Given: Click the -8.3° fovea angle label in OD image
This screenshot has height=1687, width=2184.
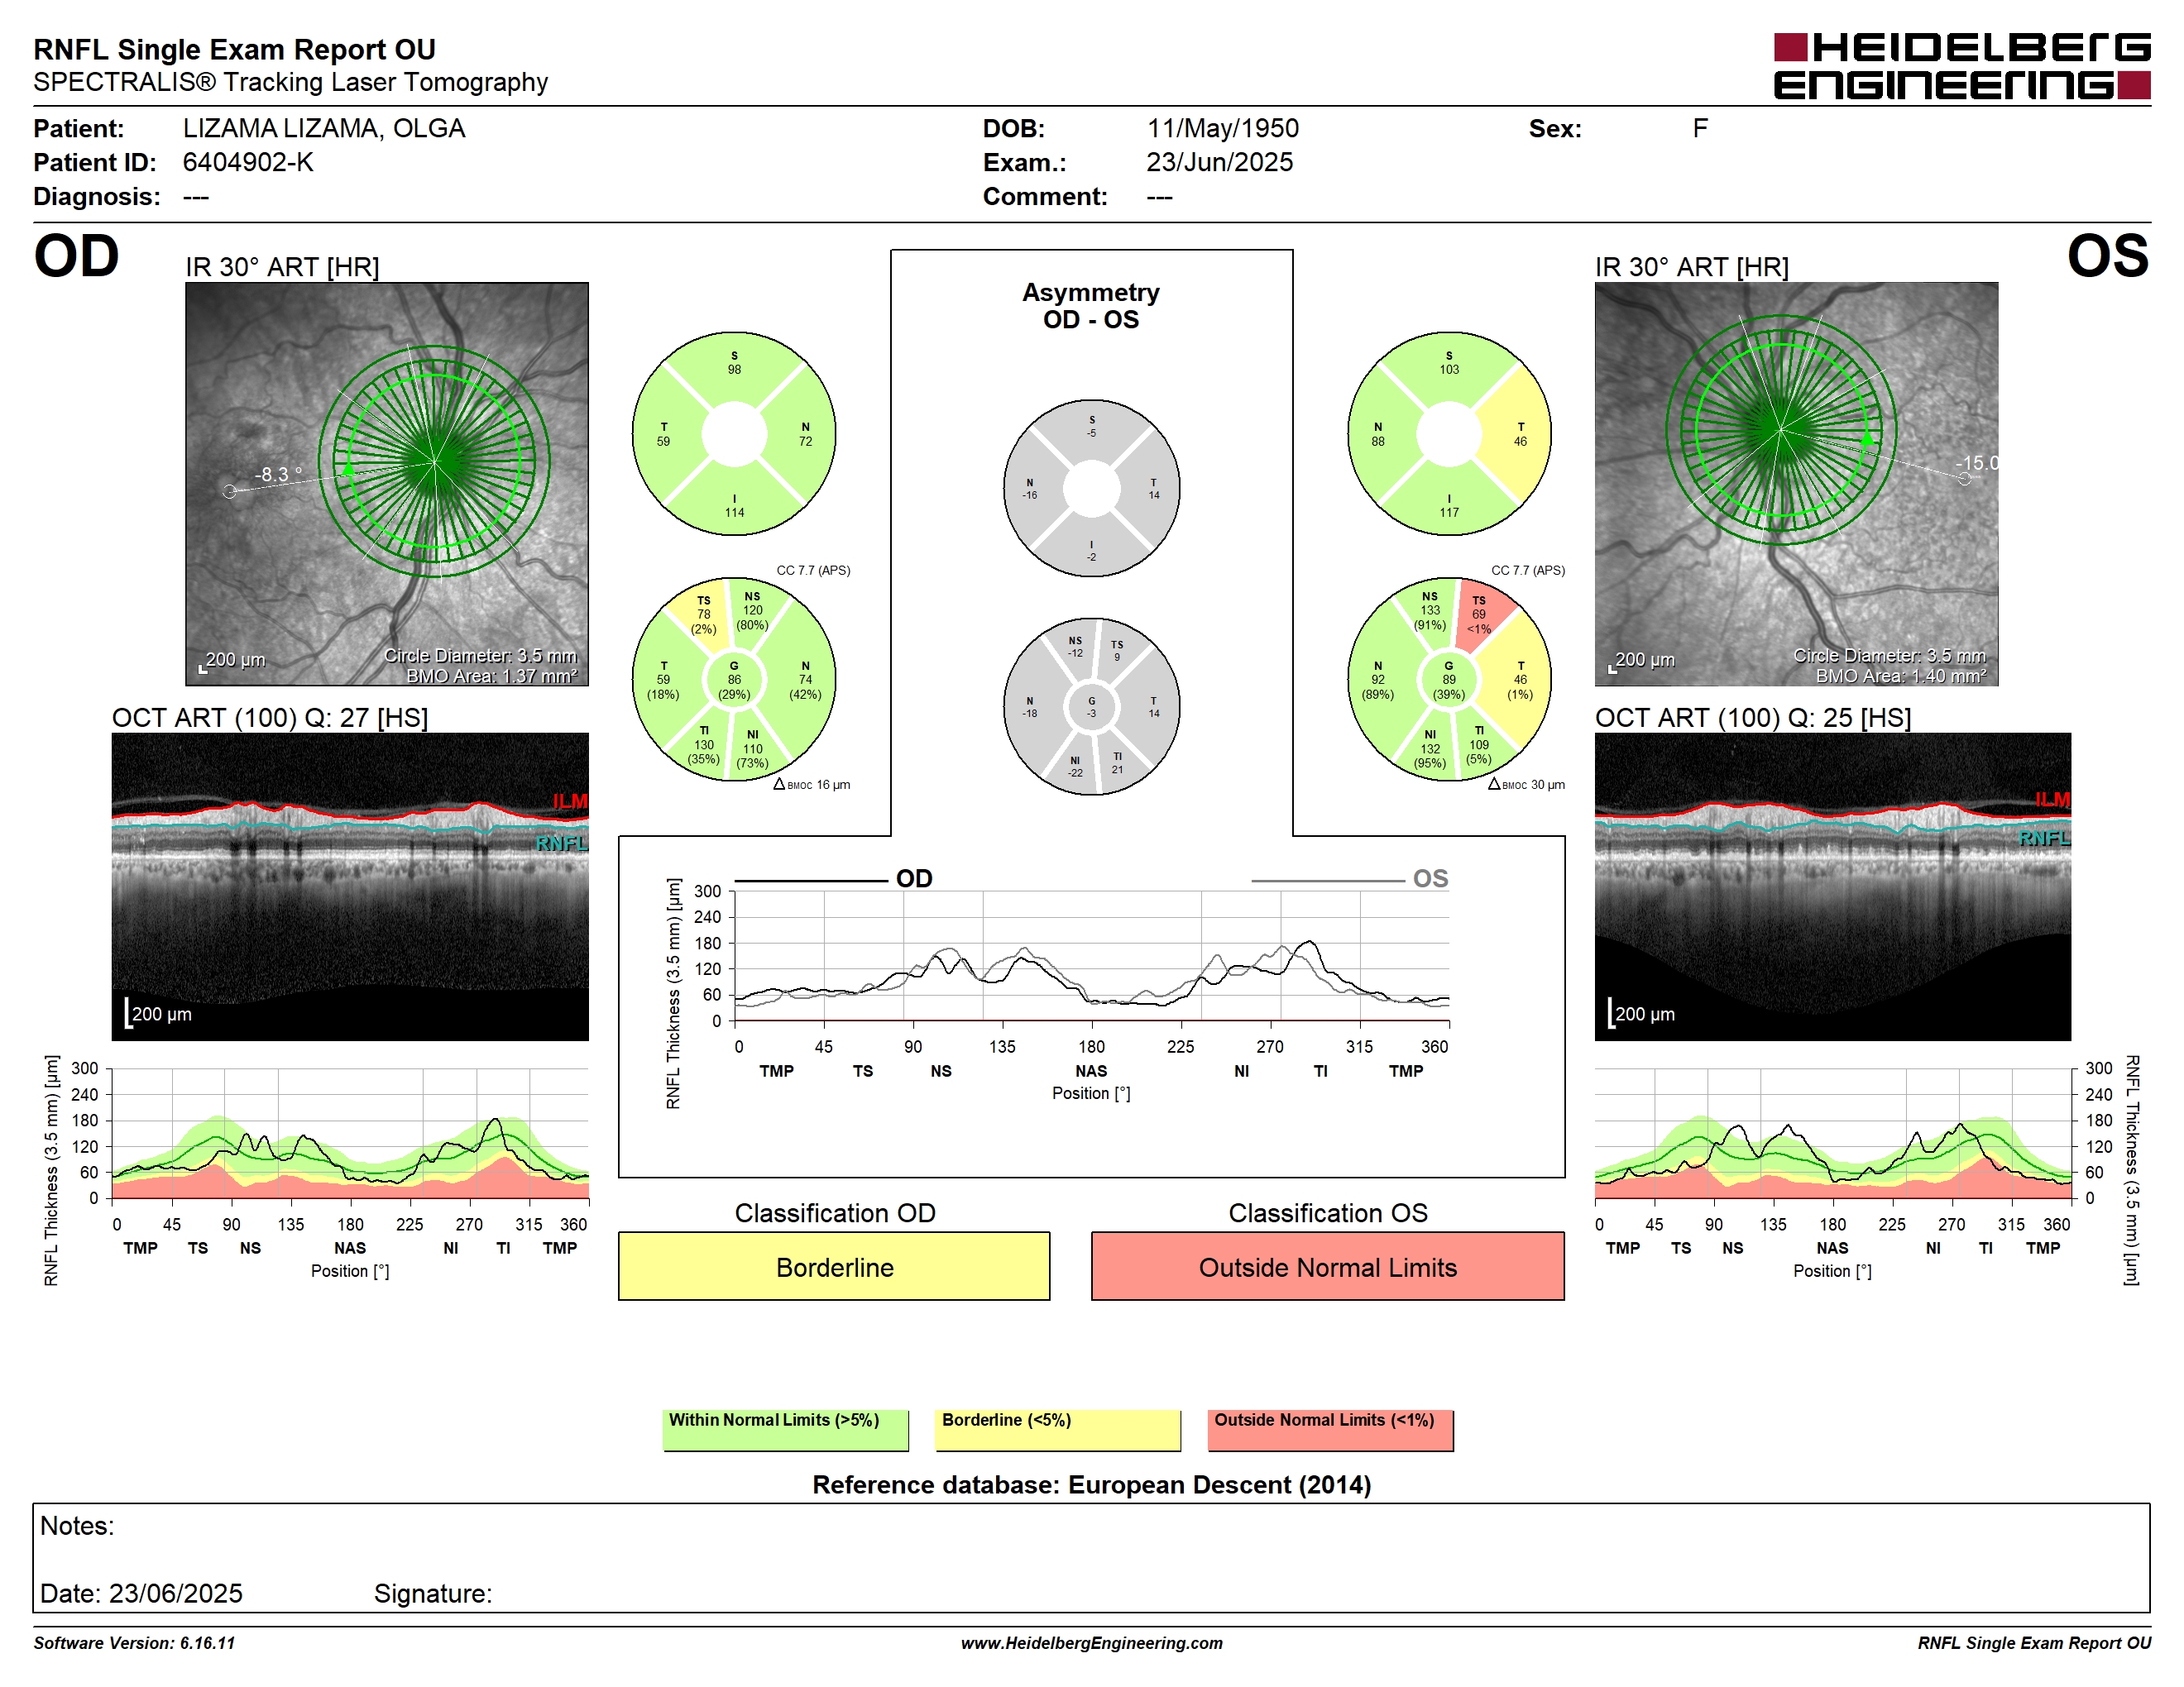Looking at the screenshot, I should click(277, 475).
